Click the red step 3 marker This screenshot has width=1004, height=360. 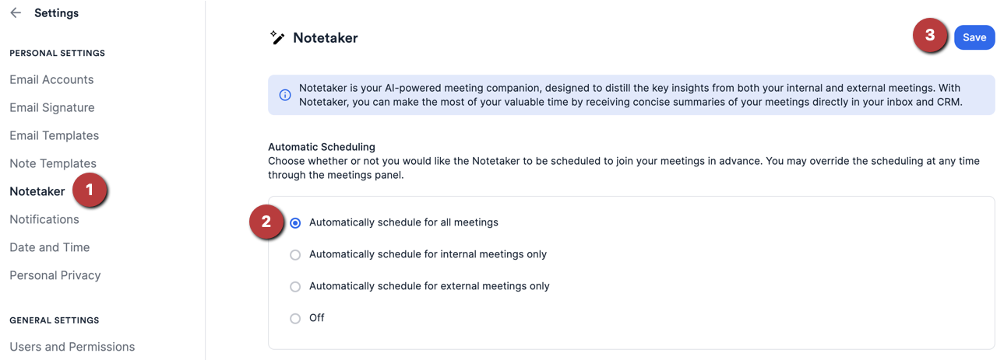point(930,36)
